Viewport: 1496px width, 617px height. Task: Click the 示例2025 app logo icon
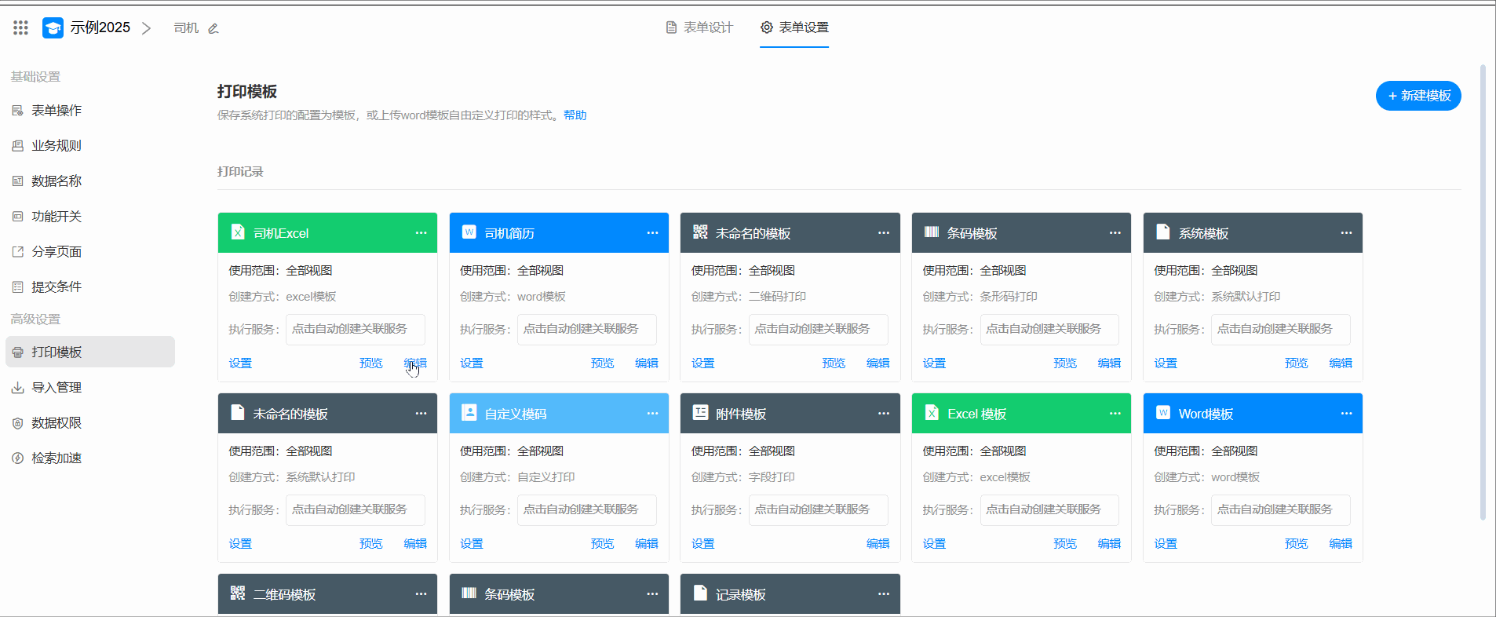[53, 28]
